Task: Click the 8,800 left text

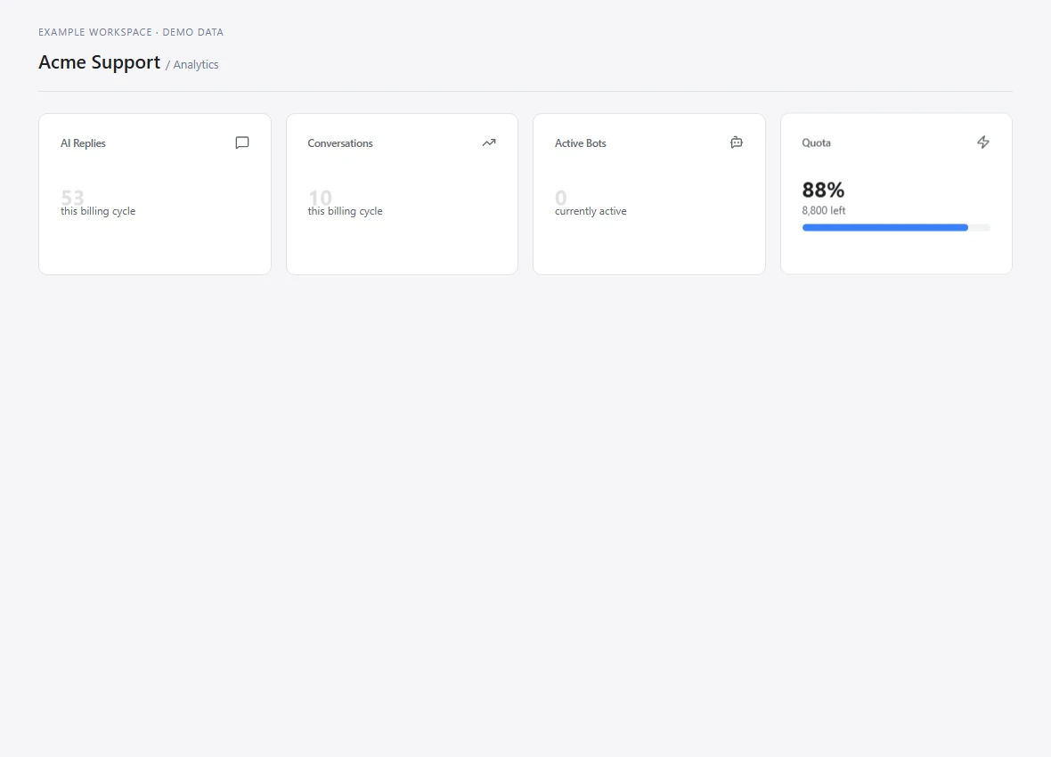Action: click(824, 210)
